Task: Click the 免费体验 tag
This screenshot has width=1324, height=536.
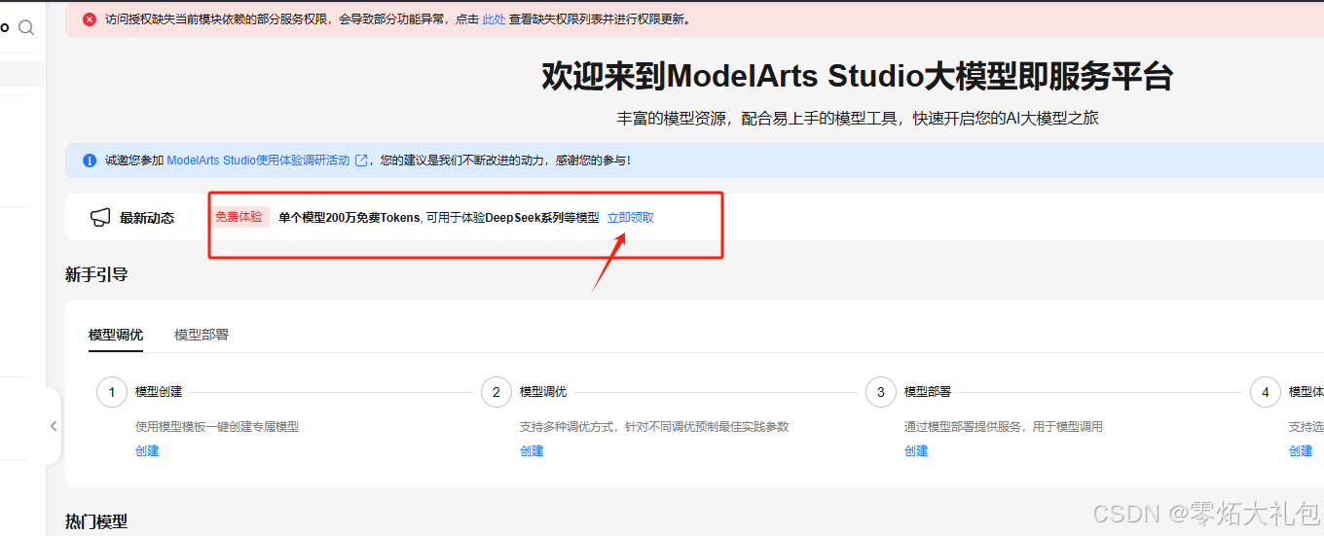Action: pos(239,217)
